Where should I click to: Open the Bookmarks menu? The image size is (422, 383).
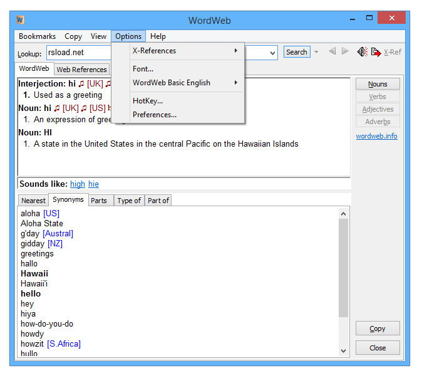pos(37,36)
